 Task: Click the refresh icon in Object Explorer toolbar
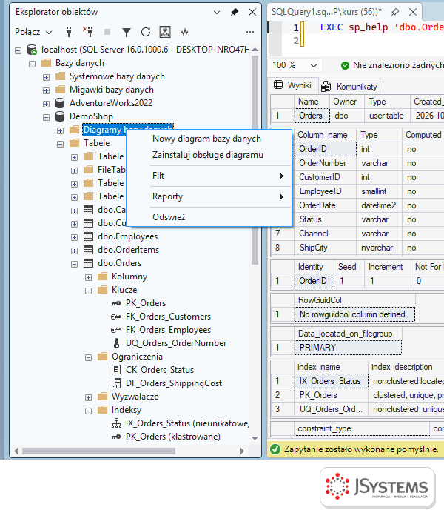[x=146, y=32]
